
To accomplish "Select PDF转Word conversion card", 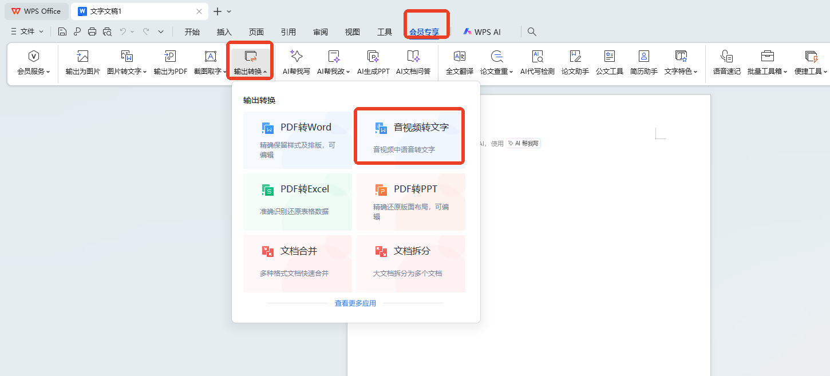I will pos(298,140).
